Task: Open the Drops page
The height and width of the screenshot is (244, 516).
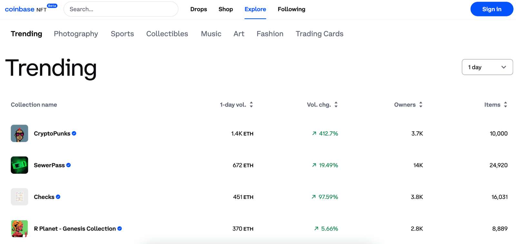Action: pyautogui.click(x=198, y=9)
